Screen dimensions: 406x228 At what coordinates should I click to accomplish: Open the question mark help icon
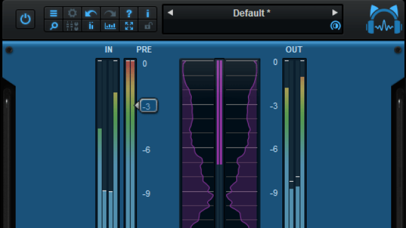tap(129, 13)
